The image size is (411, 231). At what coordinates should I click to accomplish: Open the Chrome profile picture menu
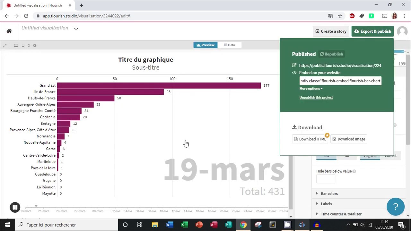point(395,16)
